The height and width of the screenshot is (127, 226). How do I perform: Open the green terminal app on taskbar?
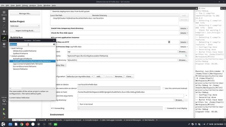tap(55, 124)
